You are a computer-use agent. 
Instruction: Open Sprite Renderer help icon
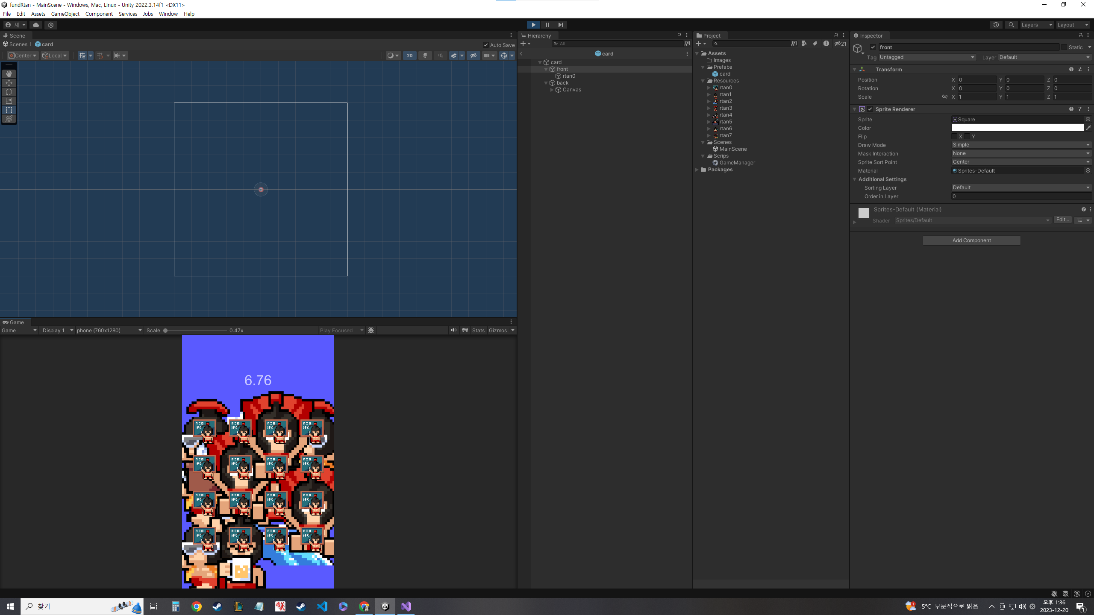click(1071, 109)
